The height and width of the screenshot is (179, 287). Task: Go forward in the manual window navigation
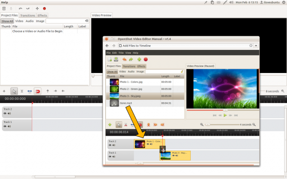(114, 46)
